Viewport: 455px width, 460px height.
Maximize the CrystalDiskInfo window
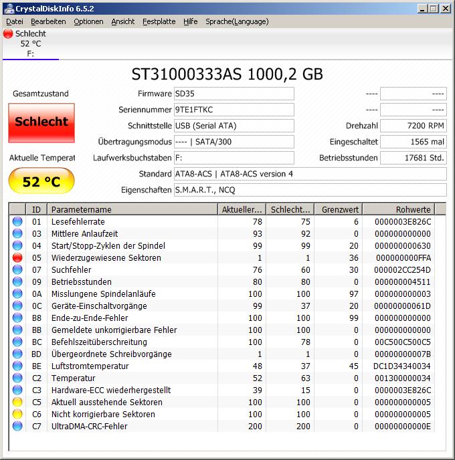pos(434,9)
